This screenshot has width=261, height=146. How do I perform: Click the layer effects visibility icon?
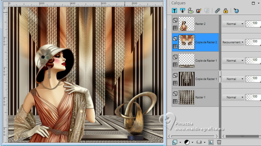pyautogui.click(x=190, y=11)
